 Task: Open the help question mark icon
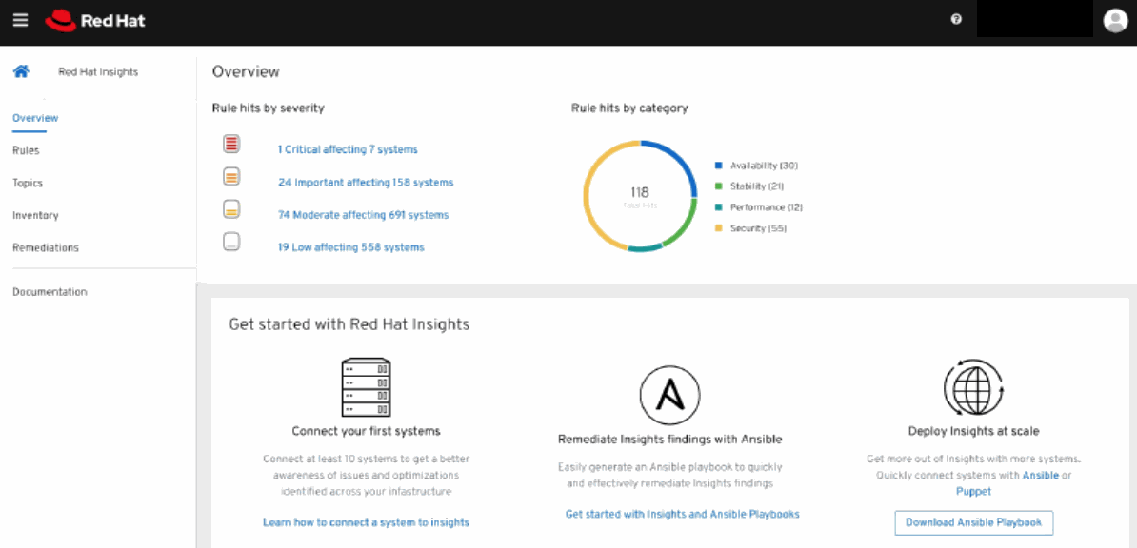click(x=956, y=19)
